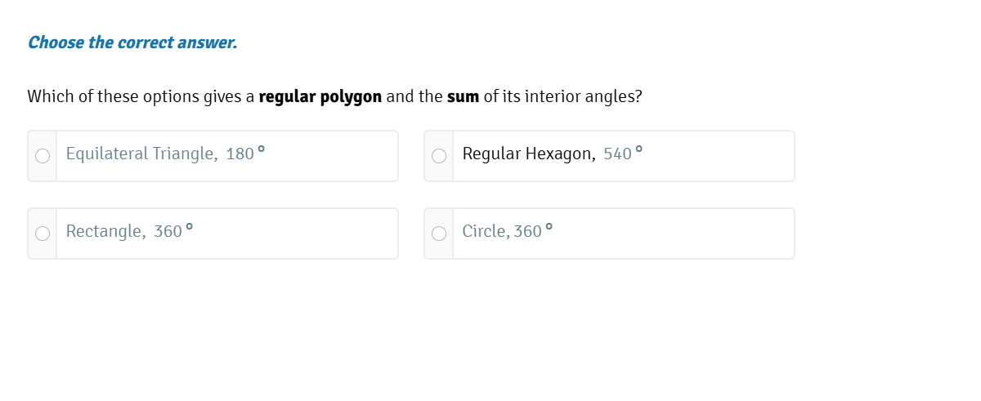981x401 pixels.
Task: Click the 360° value beside Rectangle
Action: click(x=172, y=231)
